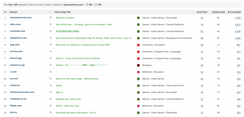
Task: Click the gear icon next to x.com
Action: click(51, 72)
